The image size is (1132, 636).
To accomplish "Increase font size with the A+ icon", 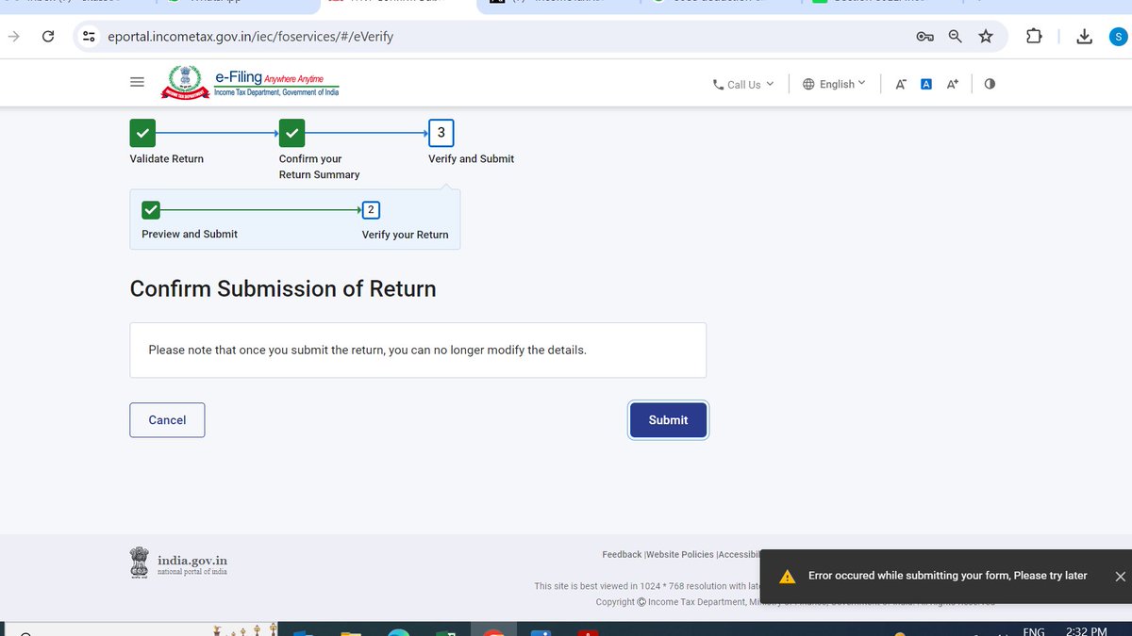I will 953,84.
